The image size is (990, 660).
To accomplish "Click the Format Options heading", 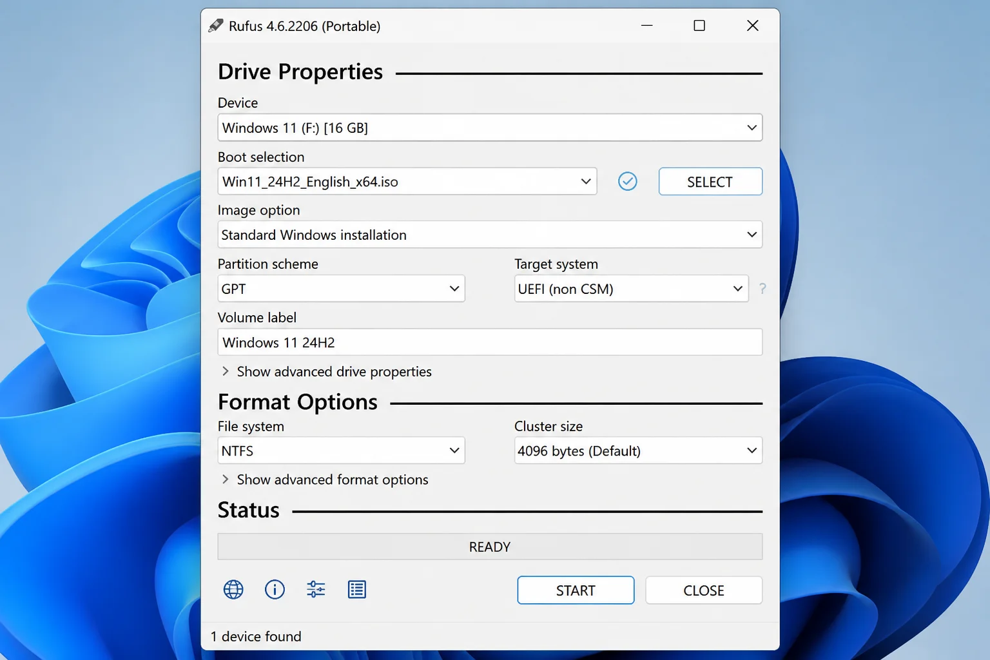I will (298, 402).
